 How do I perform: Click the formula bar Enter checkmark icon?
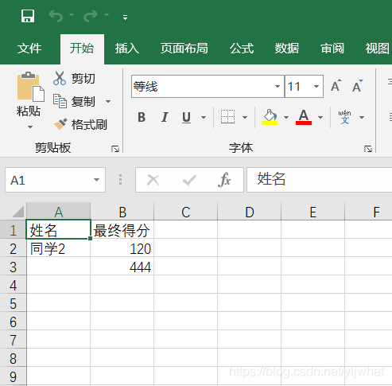[189, 180]
